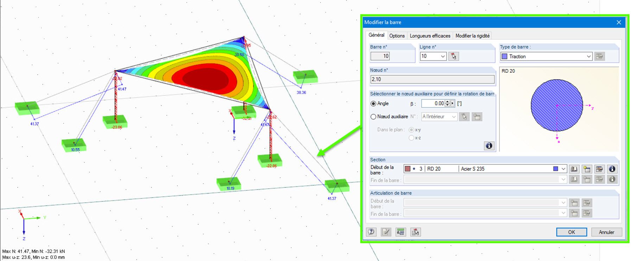Open the 0.00 units and decimals icon
The height and width of the screenshot is (261, 631).
coord(401,232)
